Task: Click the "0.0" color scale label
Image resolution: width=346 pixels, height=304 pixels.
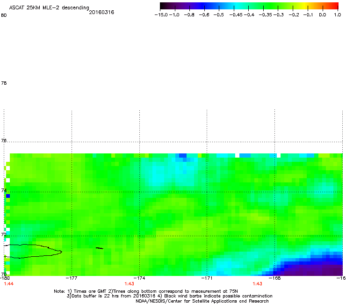Action: 323,15
